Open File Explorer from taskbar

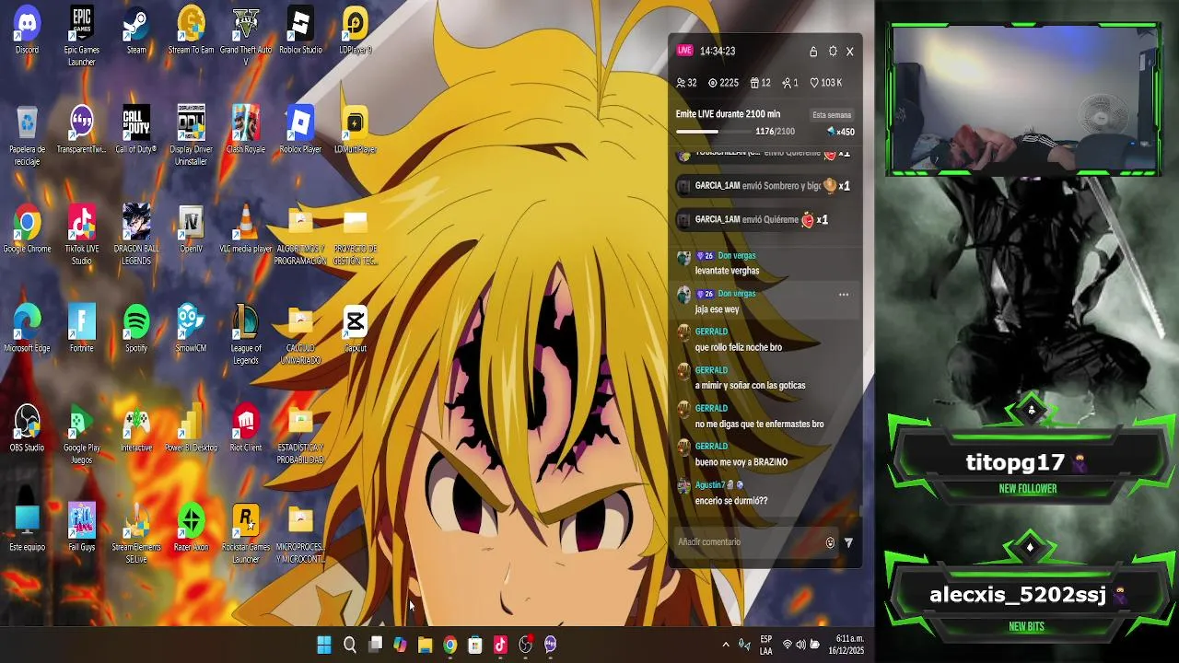[x=425, y=645]
